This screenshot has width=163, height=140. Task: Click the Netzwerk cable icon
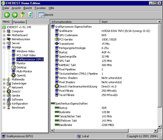point(9,87)
